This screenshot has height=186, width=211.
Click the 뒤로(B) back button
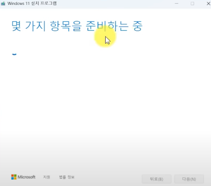pyautogui.click(x=156, y=179)
